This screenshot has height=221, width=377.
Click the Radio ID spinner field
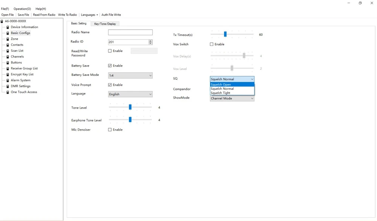(130, 42)
